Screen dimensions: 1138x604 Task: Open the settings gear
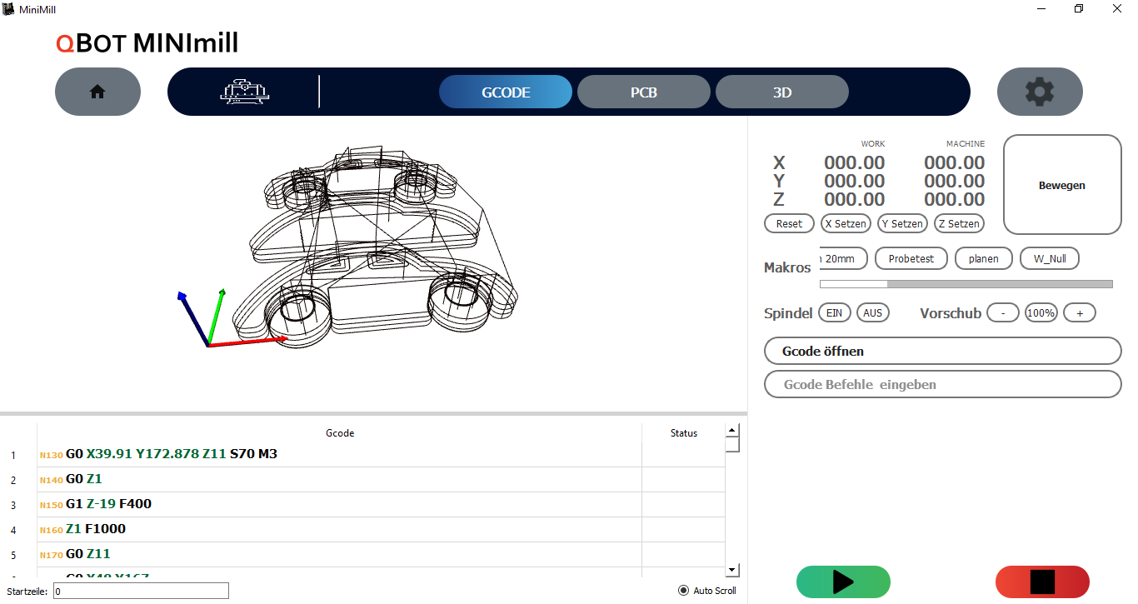(x=1040, y=92)
